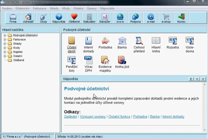Open Celkový přehled overview

(139, 45)
